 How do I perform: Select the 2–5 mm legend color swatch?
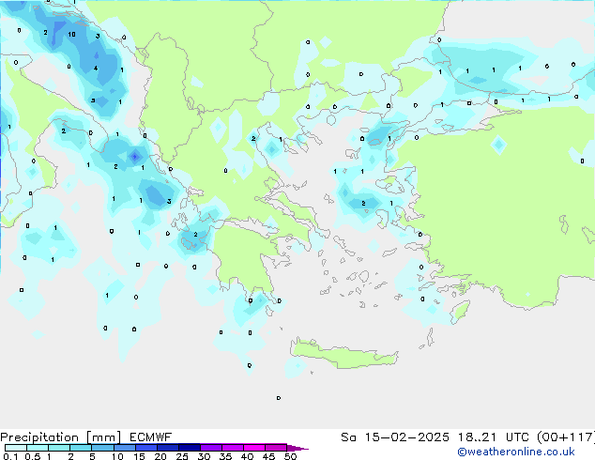81,448
